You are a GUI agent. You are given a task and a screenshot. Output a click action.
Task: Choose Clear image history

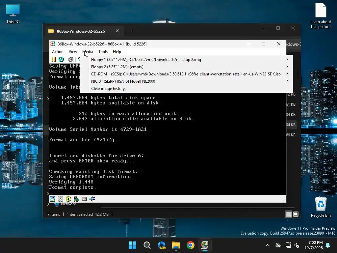click(186, 89)
